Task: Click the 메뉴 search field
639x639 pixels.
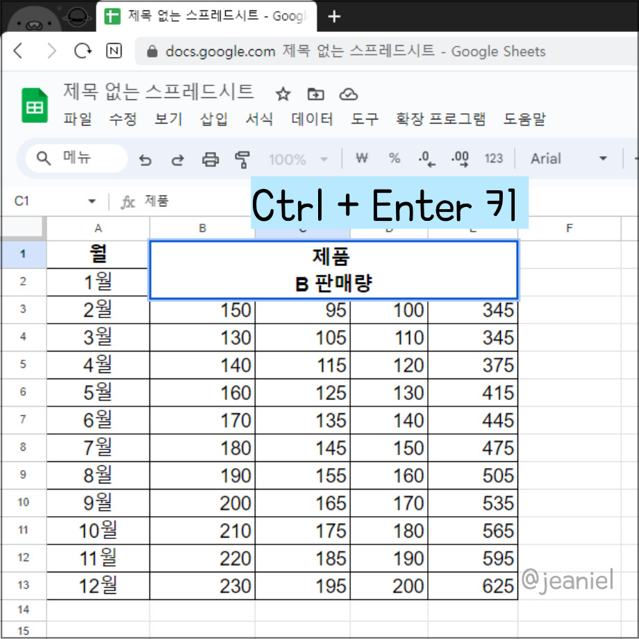Action: [76, 158]
